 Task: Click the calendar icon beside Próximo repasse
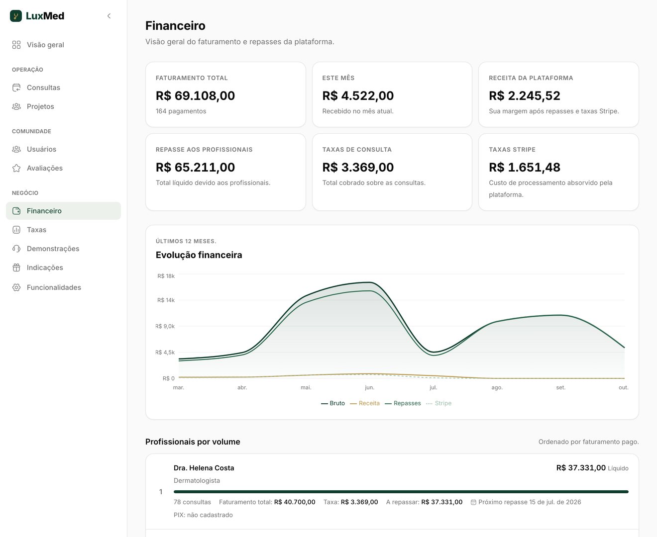[x=473, y=502]
